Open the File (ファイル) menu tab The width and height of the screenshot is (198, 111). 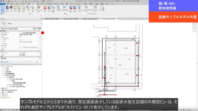coord(2,4)
